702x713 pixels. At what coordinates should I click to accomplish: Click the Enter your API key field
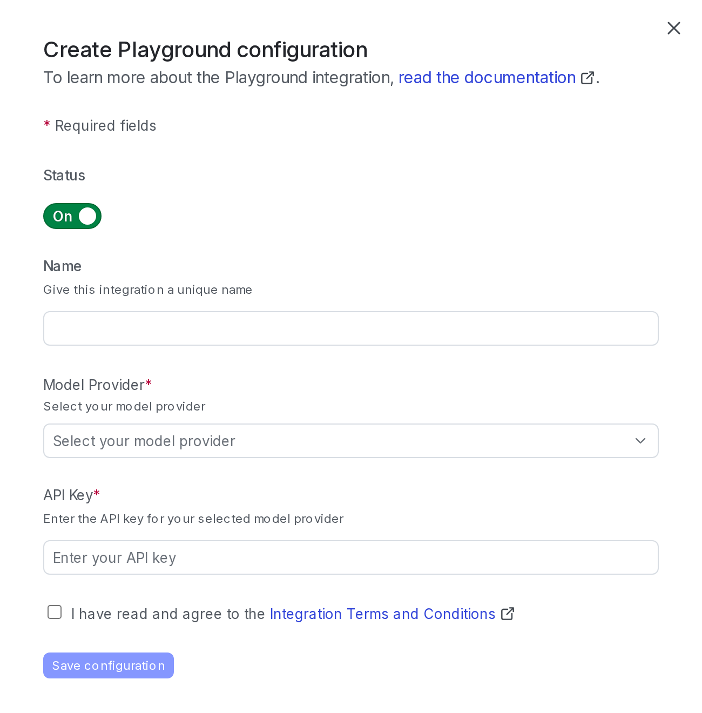click(x=351, y=557)
